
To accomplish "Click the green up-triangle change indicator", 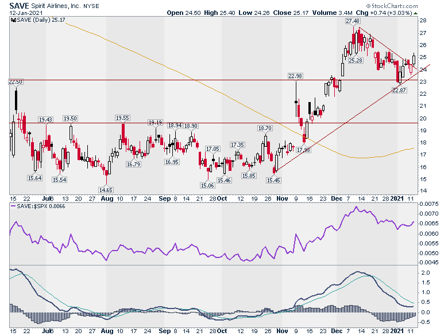I will pyautogui.click(x=415, y=13).
